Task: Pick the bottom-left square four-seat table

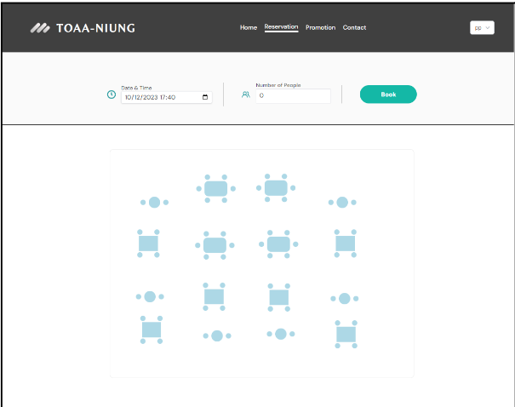Action: coord(152,330)
